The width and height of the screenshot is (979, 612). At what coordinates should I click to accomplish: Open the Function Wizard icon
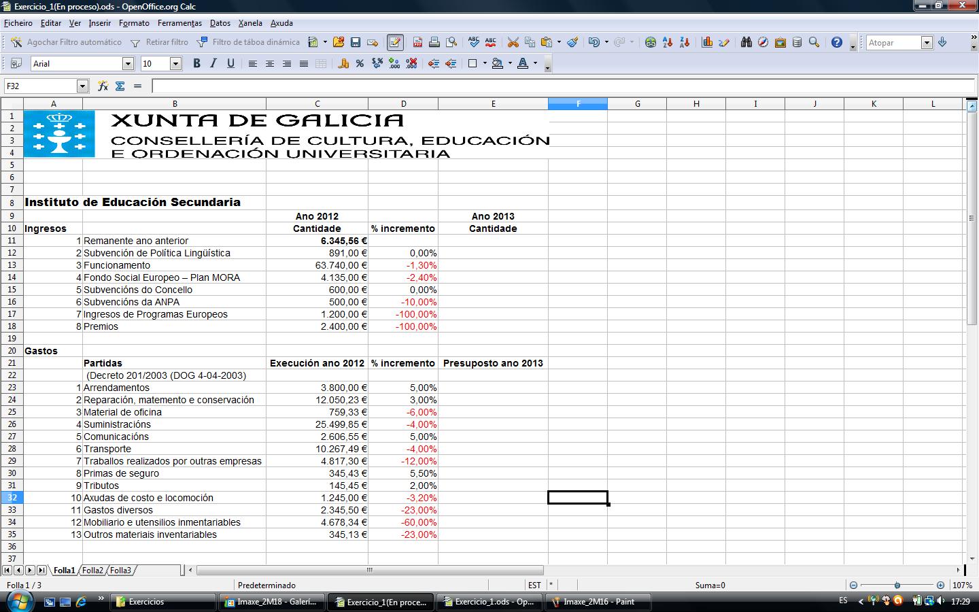click(103, 86)
